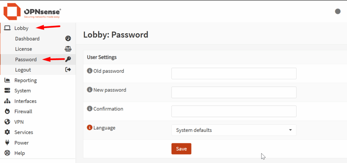Collapse the Lobby menu section

(x=21, y=28)
